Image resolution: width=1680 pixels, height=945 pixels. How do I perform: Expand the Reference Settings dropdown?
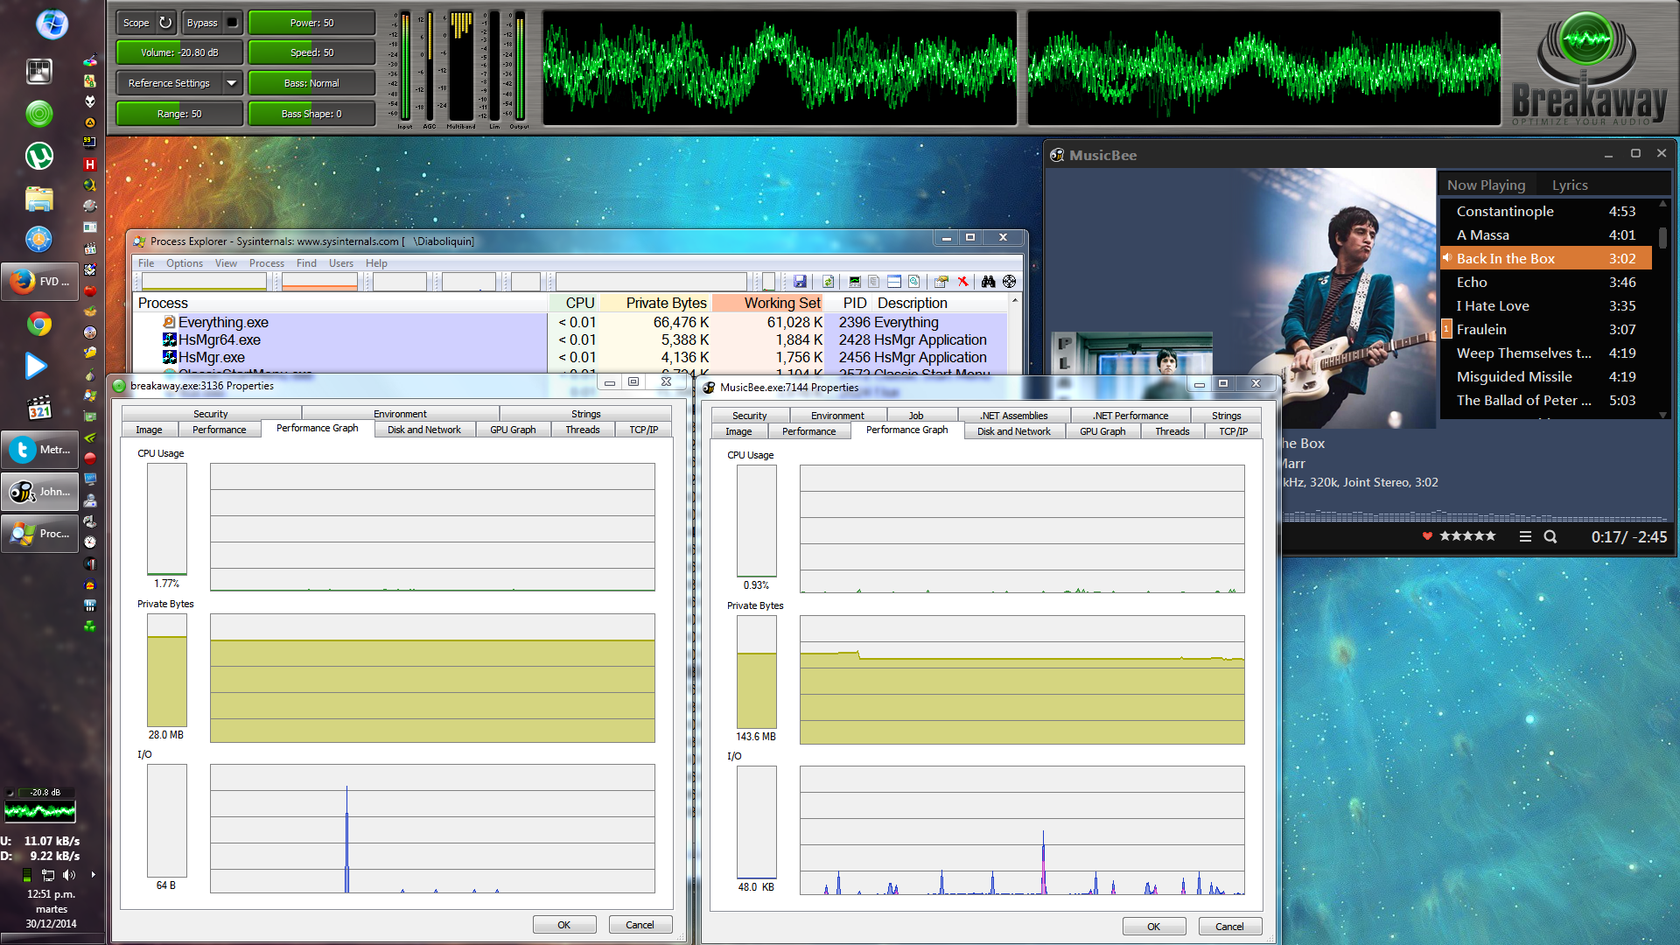(231, 83)
